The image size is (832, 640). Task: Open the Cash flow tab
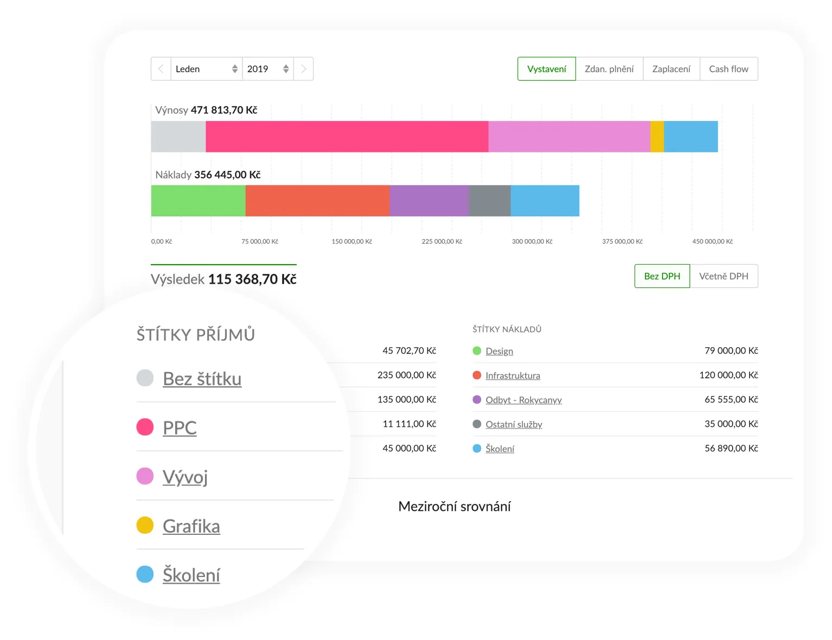[728, 69]
